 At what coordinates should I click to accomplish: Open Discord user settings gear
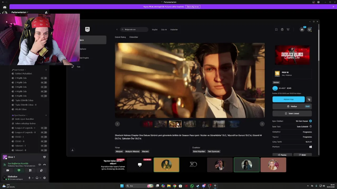[44, 178]
